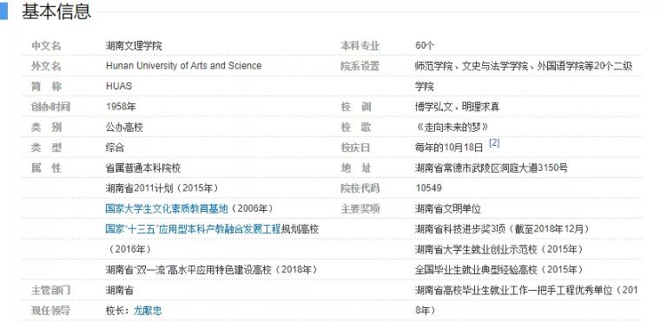
Task: Select the 地址 label
Action: (356, 168)
